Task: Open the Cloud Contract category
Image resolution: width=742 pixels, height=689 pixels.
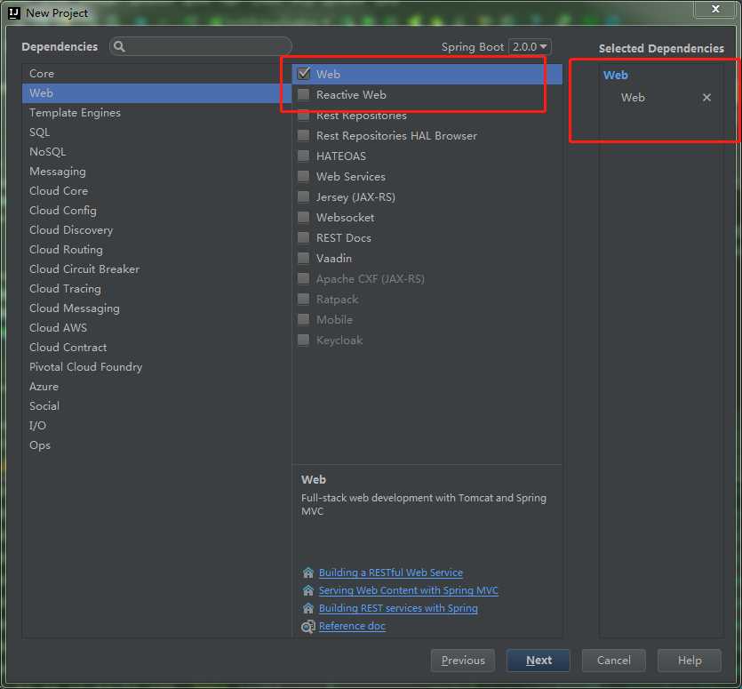Action: (156, 347)
